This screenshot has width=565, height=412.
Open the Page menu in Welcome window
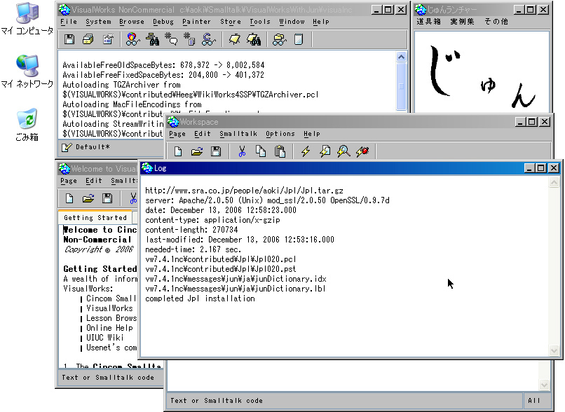click(69, 181)
